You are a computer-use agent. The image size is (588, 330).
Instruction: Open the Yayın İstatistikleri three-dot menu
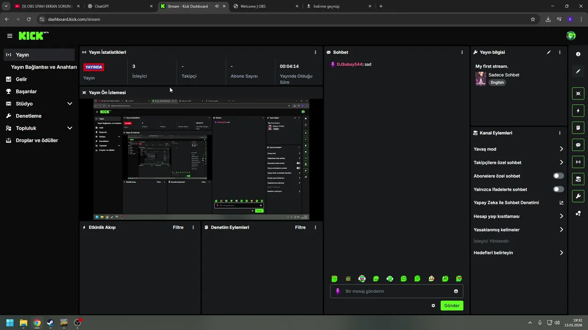315,52
